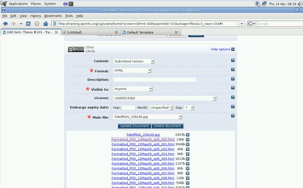Screen dimensions: 303x188
Task: Show help for the Description field
Action: point(233,79)
